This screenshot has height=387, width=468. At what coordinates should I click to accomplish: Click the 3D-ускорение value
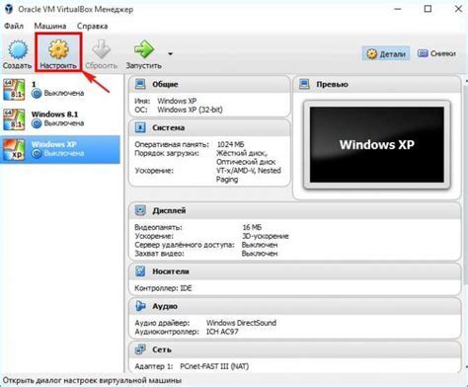(266, 236)
